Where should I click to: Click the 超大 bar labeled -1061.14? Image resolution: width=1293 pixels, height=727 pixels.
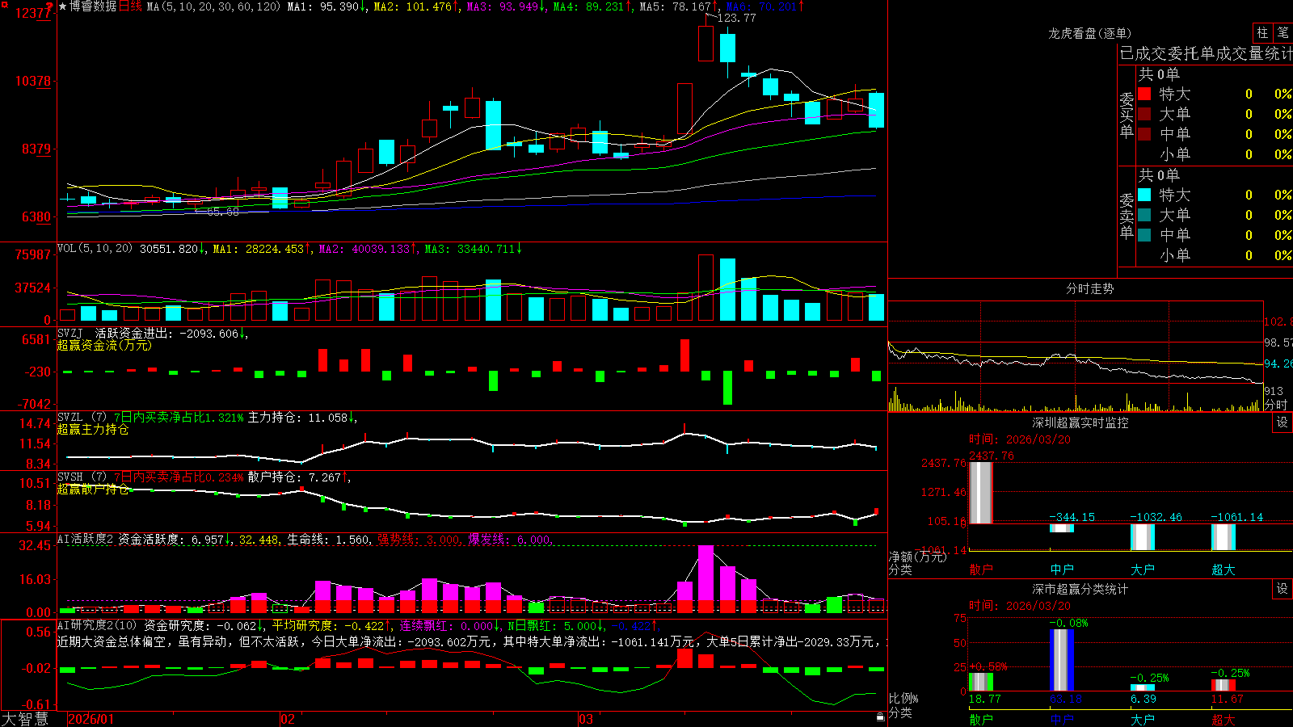point(1224,537)
